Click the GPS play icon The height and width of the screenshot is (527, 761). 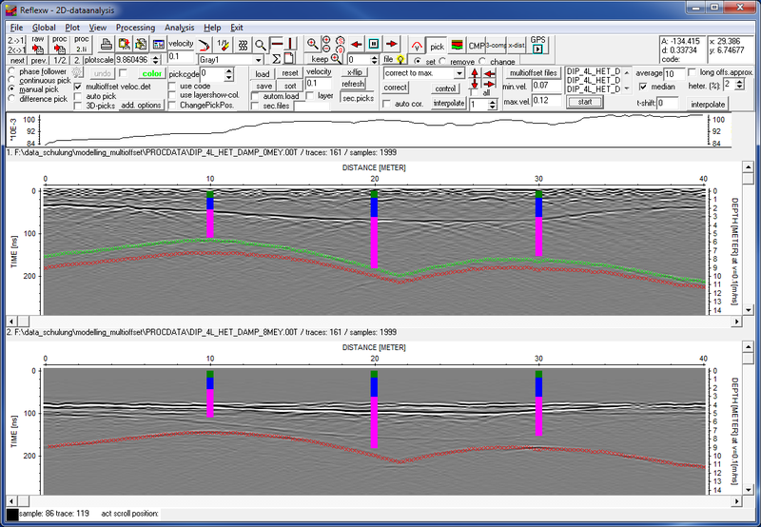click(537, 45)
